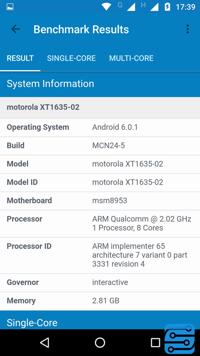Tap the Processor ID label

click(29, 246)
